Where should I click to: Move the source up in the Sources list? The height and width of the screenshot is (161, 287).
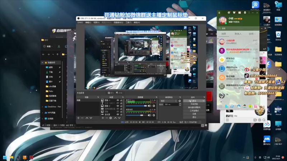click(x=115, y=118)
